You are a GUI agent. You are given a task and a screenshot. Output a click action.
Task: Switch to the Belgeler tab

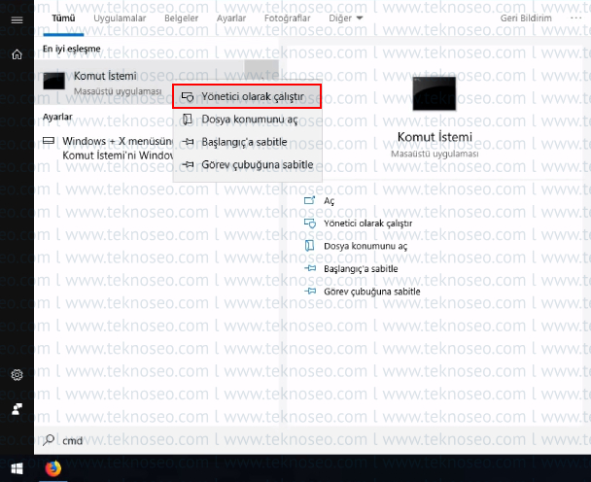182,18
